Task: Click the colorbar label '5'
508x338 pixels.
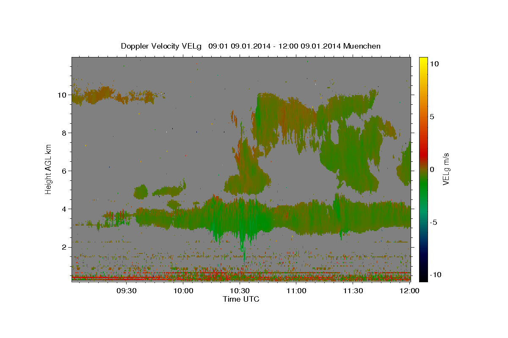Action: [432, 117]
